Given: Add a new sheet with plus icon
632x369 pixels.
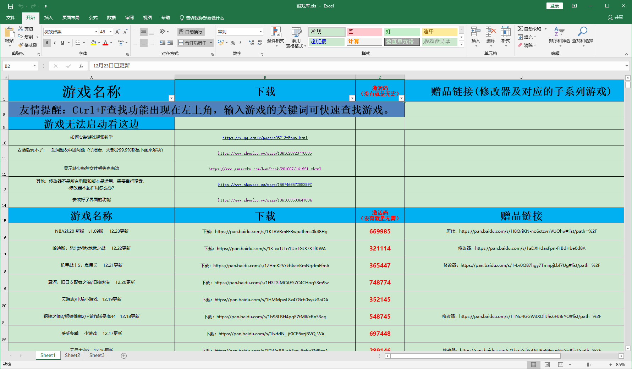Looking at the screenshot, I should click(124, 356).
